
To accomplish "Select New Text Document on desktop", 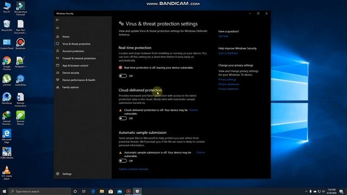I will coord(21,27).
